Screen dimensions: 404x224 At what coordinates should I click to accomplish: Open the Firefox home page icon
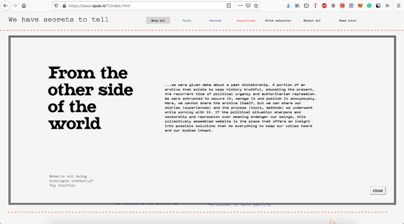coord(24,6)
